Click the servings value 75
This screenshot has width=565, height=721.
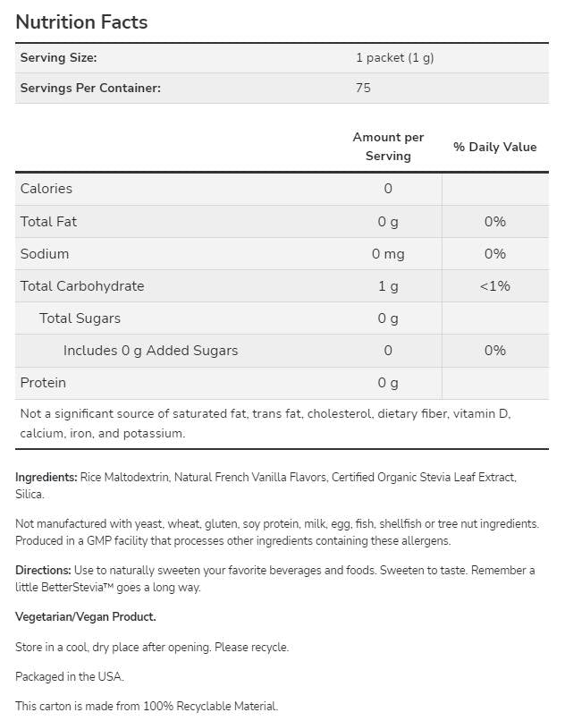point(363,89)
